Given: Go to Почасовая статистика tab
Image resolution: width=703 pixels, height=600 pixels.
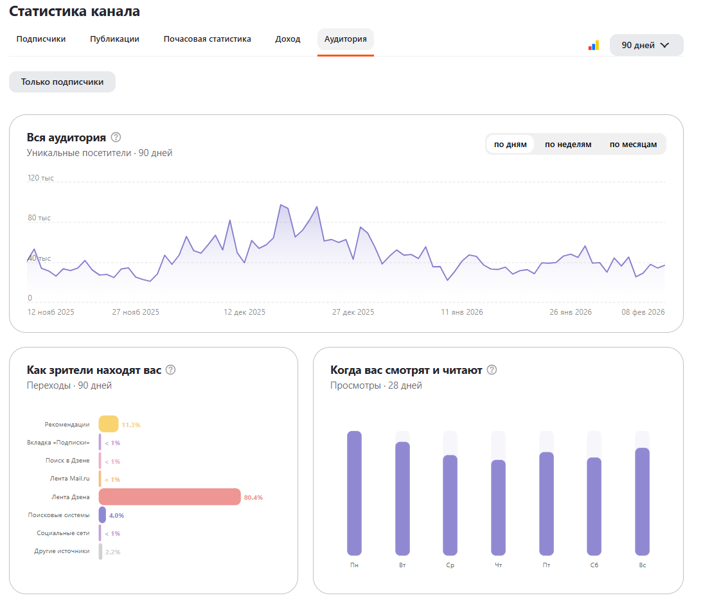Looking at the screenshot, I should click(x=207, y=39).
